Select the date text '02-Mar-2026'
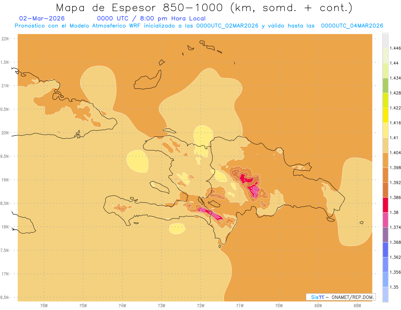The width and height of the screenshot is (401, 310). pyautogui.click(x=42, y=18)
